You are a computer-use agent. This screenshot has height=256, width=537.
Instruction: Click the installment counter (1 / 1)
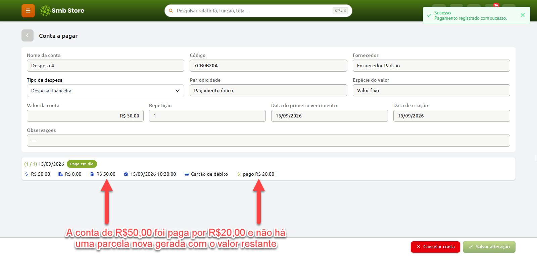click(31, 164)
